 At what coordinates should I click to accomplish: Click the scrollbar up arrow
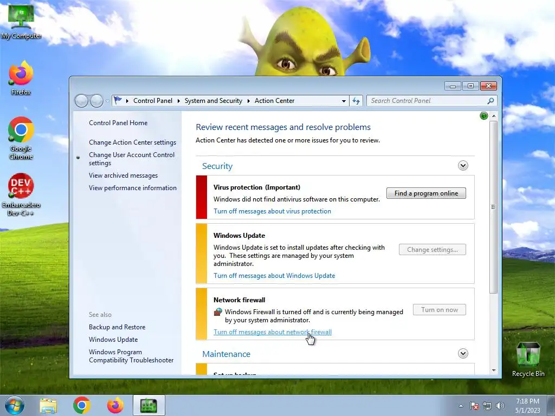click(x=493, y=116)
